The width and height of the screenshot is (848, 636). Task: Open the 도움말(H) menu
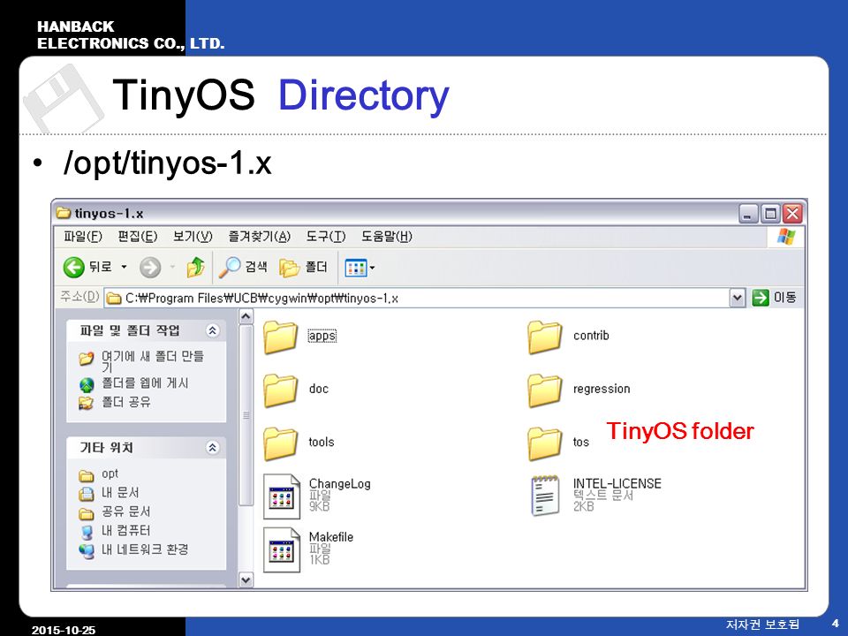click(387, 237)
